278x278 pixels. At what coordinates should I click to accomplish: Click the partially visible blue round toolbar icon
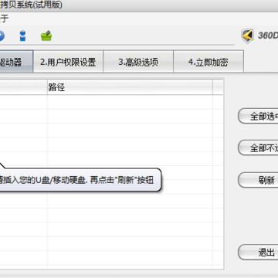pyautogui.click(x=2, y=36)
